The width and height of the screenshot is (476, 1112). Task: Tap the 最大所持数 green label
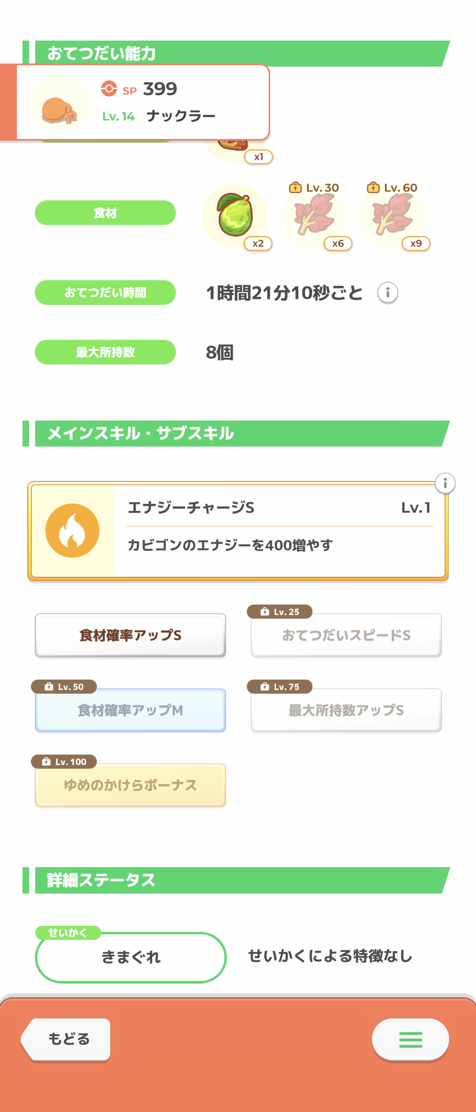pos(105,352)
